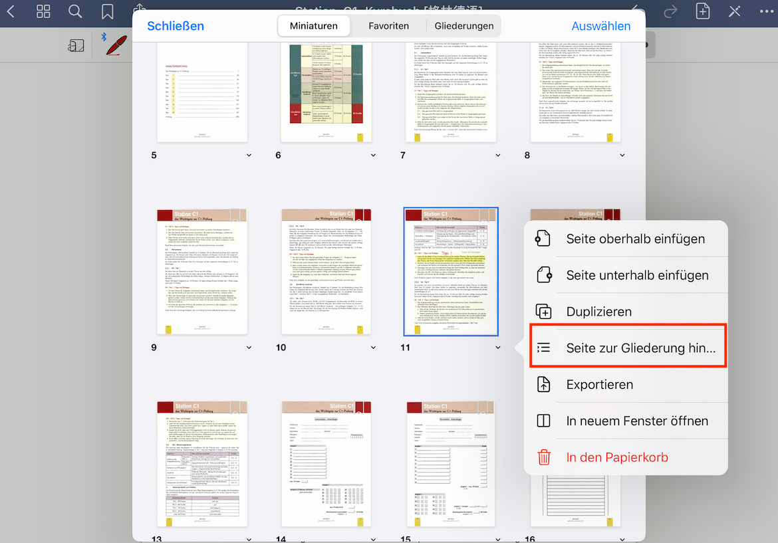Image resolution: width=778 pixels, height=543 pixels.
Task: Select the red pen tool
Action: pos(116,45)
